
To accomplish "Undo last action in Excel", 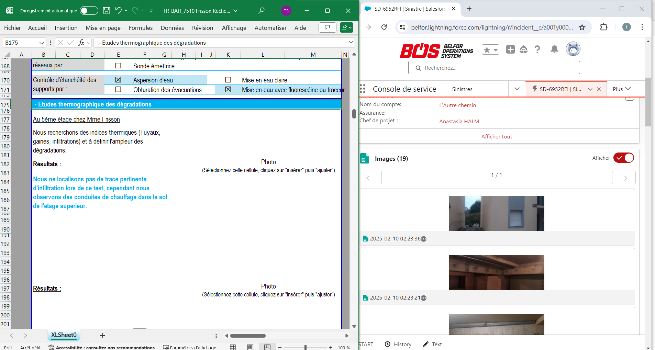I will pos(118,11).
